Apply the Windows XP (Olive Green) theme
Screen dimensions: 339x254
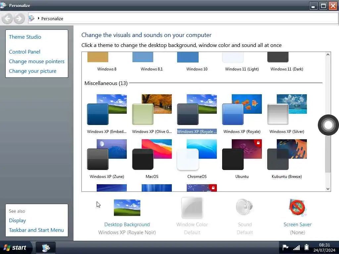152,109
